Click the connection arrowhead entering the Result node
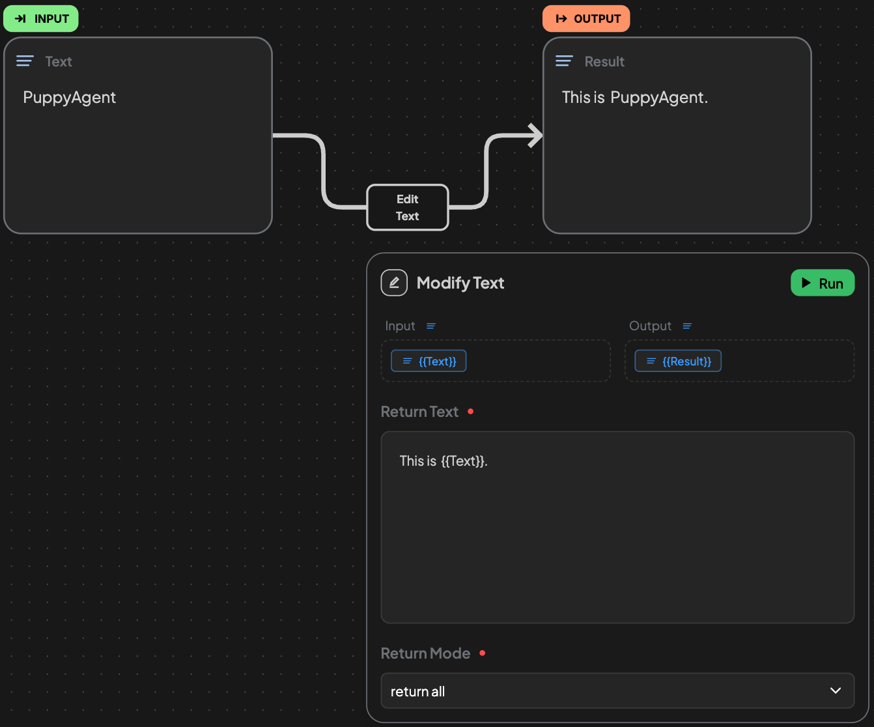 (535, 135)
